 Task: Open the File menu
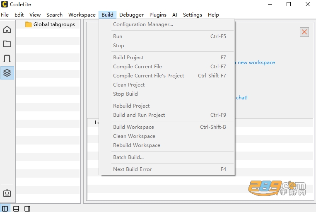coord(5,15)
